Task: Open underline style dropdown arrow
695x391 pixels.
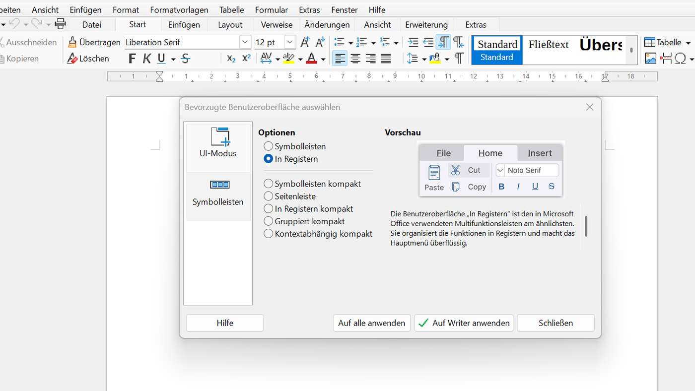Action: point(173,59)
